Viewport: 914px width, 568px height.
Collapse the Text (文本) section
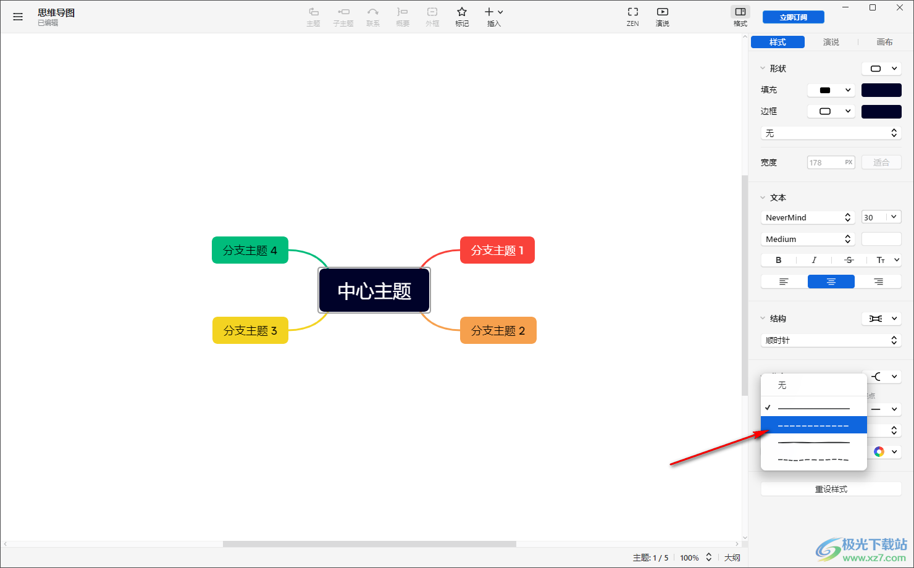[763, 198]
